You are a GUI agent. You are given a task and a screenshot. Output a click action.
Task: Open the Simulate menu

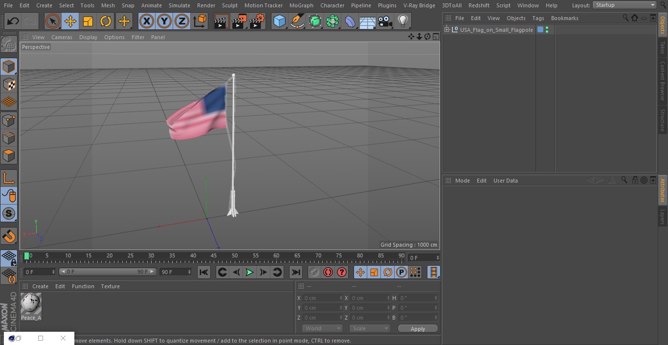(179, 5)
